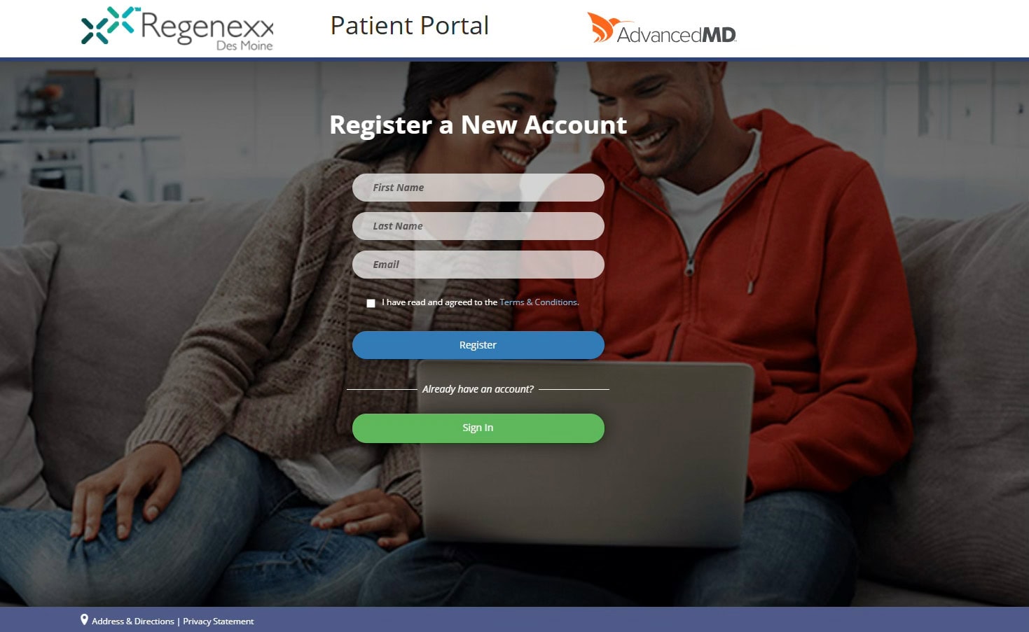Click the map pin icon in footer
The image size is (1029, 632).
[x=84, y=619]
